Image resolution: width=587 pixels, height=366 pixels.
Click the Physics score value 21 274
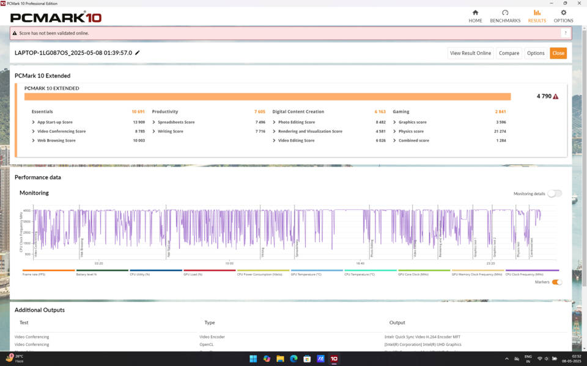tap(500, 132)
